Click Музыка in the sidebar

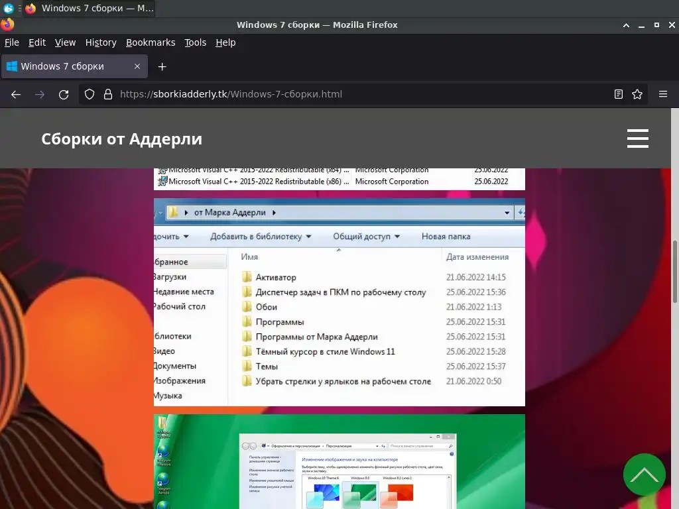click(x=168, y=396)
